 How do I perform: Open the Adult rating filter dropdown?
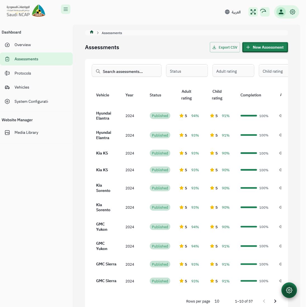[x=233, y=71]
